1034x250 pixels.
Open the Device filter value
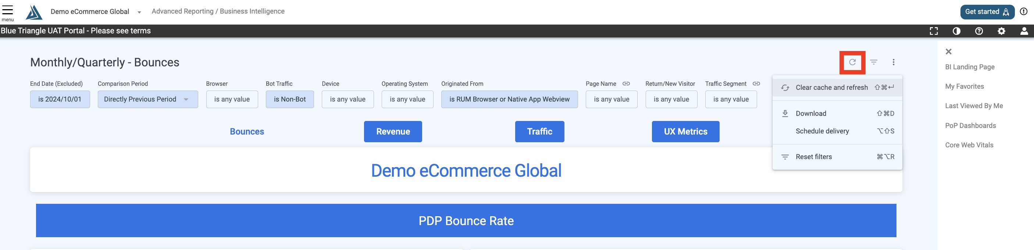(x=347, y=100)
